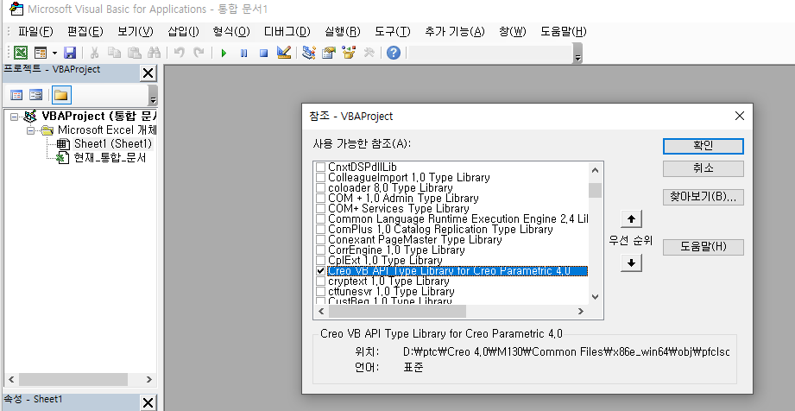Open the 형식(O) menu
Screen dimensions: 795x411
(231, 31)
